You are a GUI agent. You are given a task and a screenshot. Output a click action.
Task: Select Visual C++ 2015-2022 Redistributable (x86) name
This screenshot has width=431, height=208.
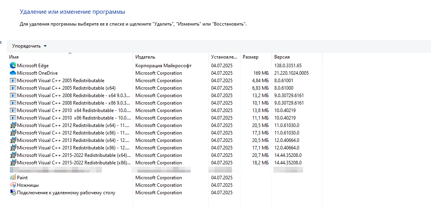pyautogui.click(x=74, y=163)
